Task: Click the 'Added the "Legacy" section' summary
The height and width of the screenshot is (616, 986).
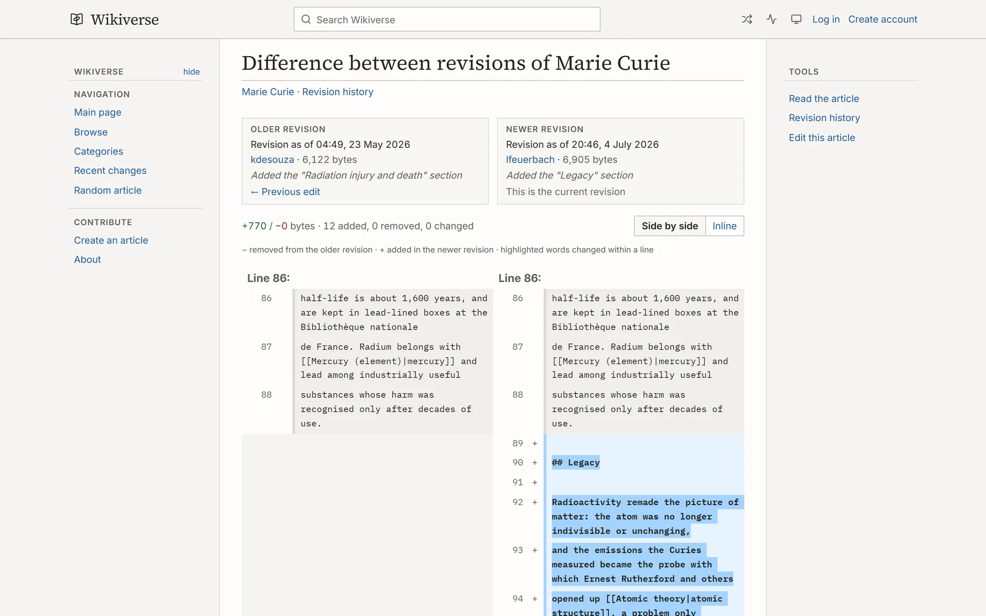Action: [570, 176]
